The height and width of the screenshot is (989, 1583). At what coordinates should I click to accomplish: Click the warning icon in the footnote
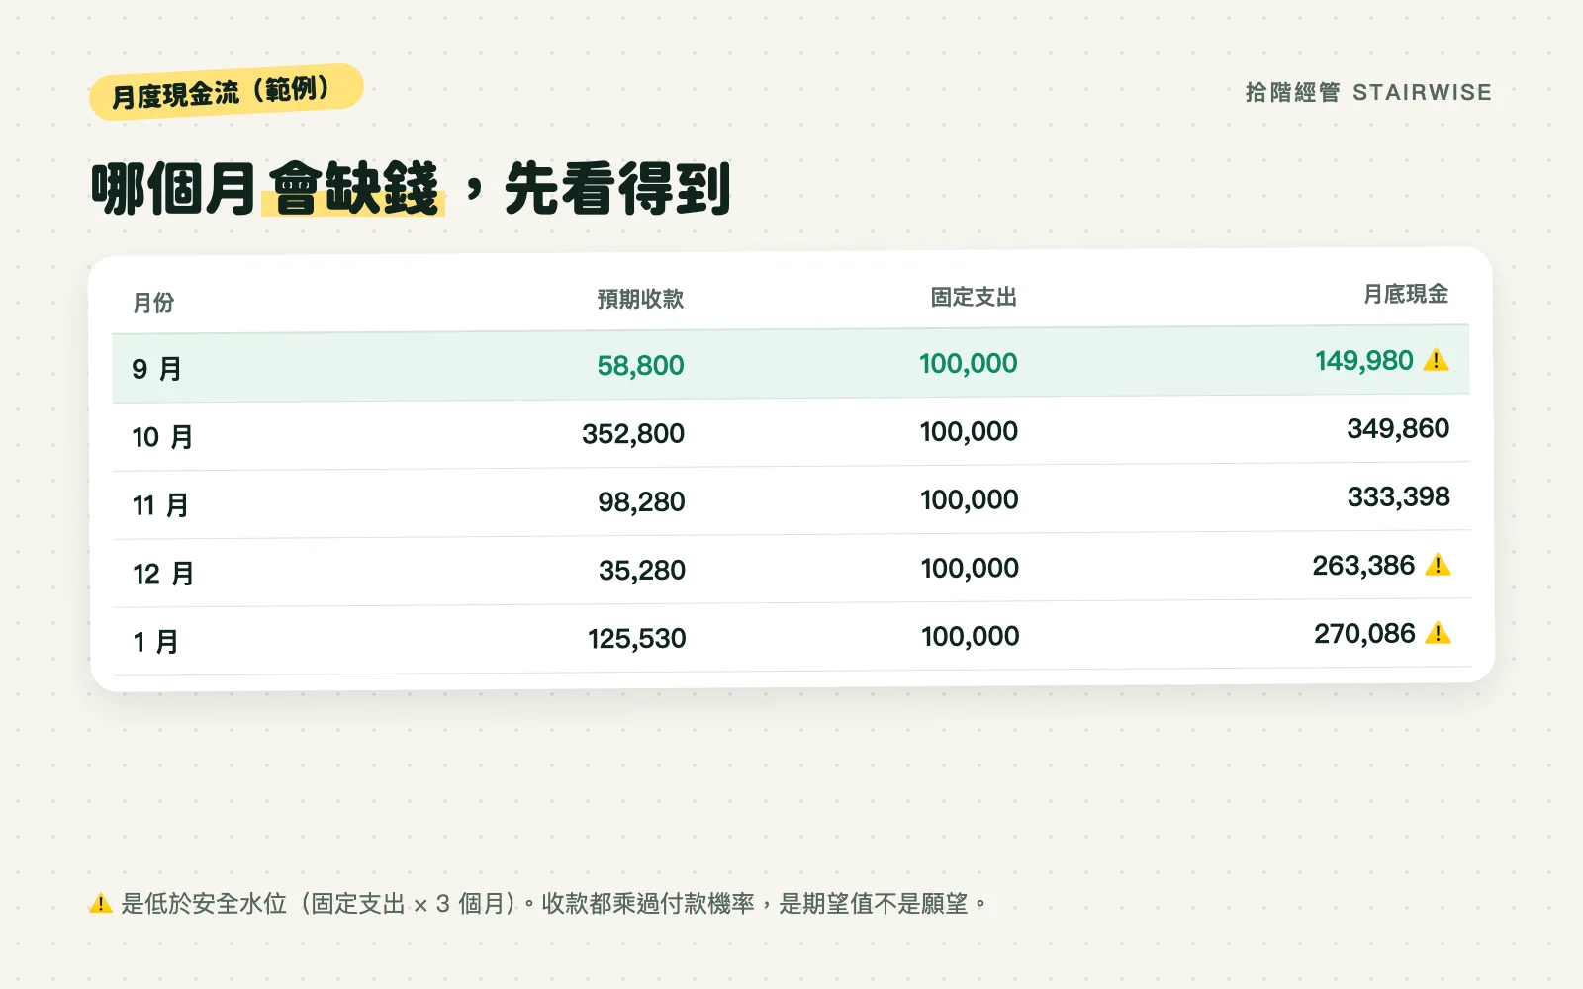click(x=100, y=903)
